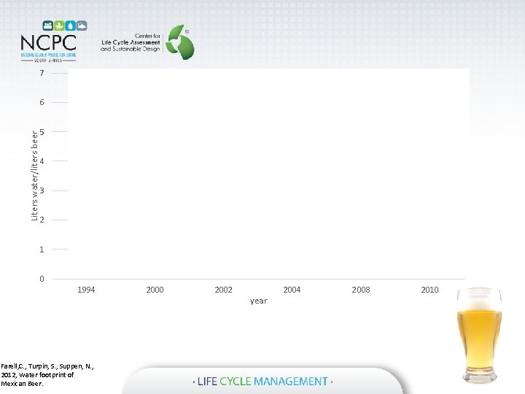Click the y-axis value 1
The image size is (525, 394).
pyautogui.click(x=42, y=250)
